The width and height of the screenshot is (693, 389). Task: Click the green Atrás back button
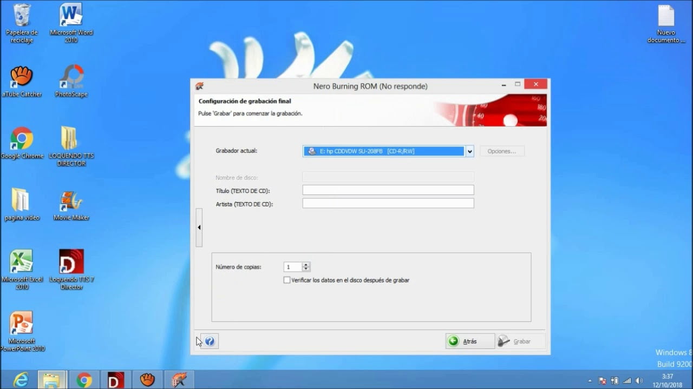click(x=470, y=341)
